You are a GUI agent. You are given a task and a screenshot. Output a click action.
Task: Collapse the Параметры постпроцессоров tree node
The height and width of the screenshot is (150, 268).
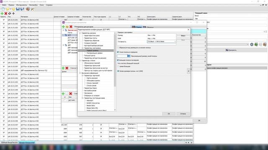82,98
